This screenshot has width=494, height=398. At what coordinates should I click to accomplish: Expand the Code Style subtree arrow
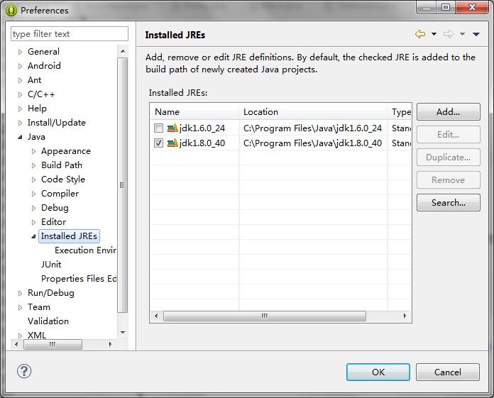(x=33, y=179)
